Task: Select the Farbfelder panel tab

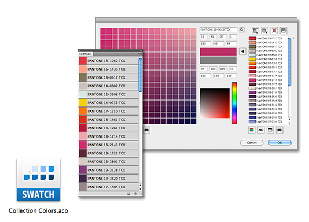Action: pos(86,54)
